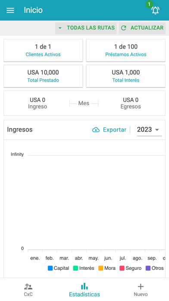
Task: Click the green notification badge count
Action: coord(149,4)
